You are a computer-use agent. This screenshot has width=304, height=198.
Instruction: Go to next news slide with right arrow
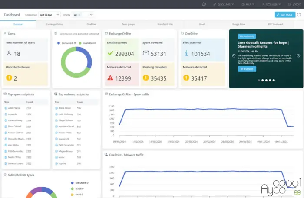tap(298, 55)
